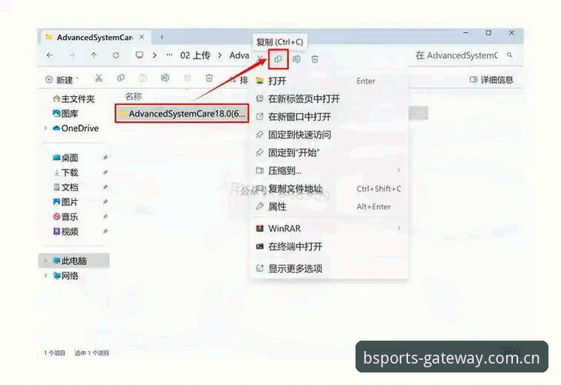
Task: Click the toolbar paste icon
Action: coord(143,78)
